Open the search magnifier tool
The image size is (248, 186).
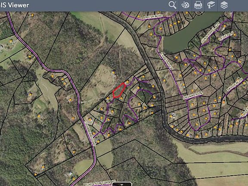coord(172,5)
